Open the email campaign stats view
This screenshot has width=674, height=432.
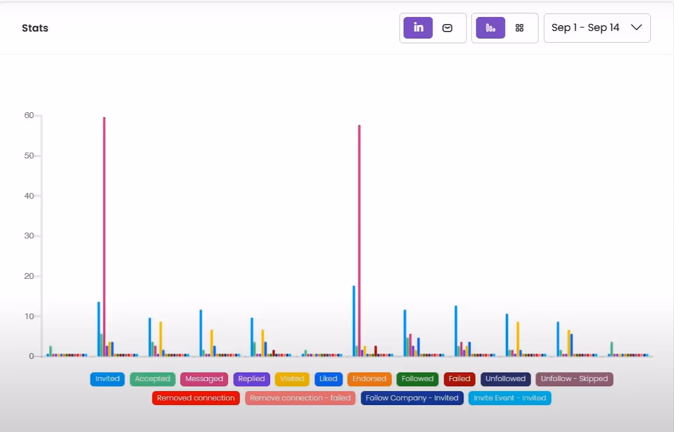point(447,27)
